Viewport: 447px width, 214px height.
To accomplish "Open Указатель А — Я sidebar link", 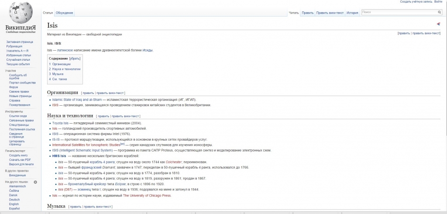I will (x=17, y=51).
